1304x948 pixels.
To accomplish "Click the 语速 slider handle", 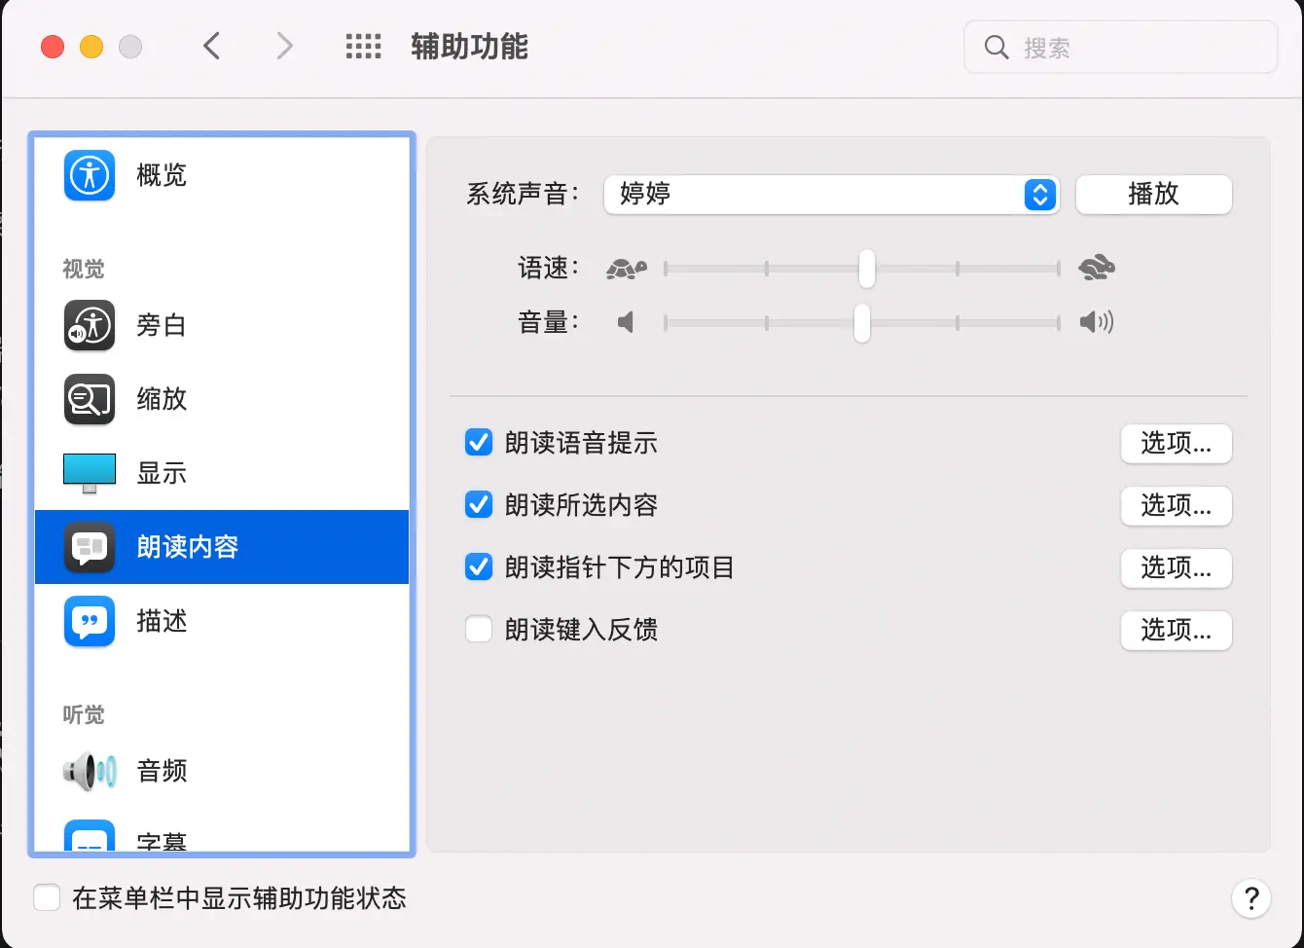I will tap(866, 269).
